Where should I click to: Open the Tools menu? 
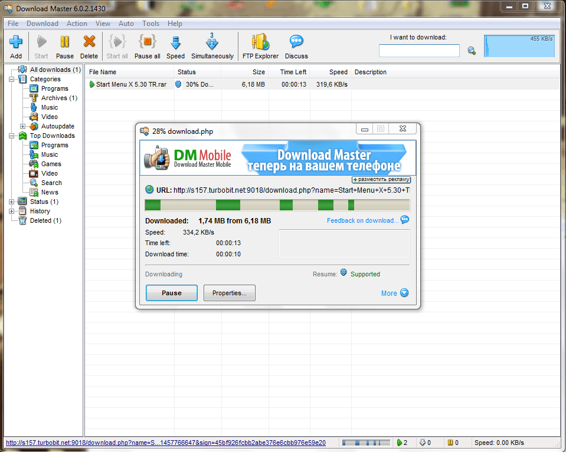pyautogui.click(x=151, y=24)
